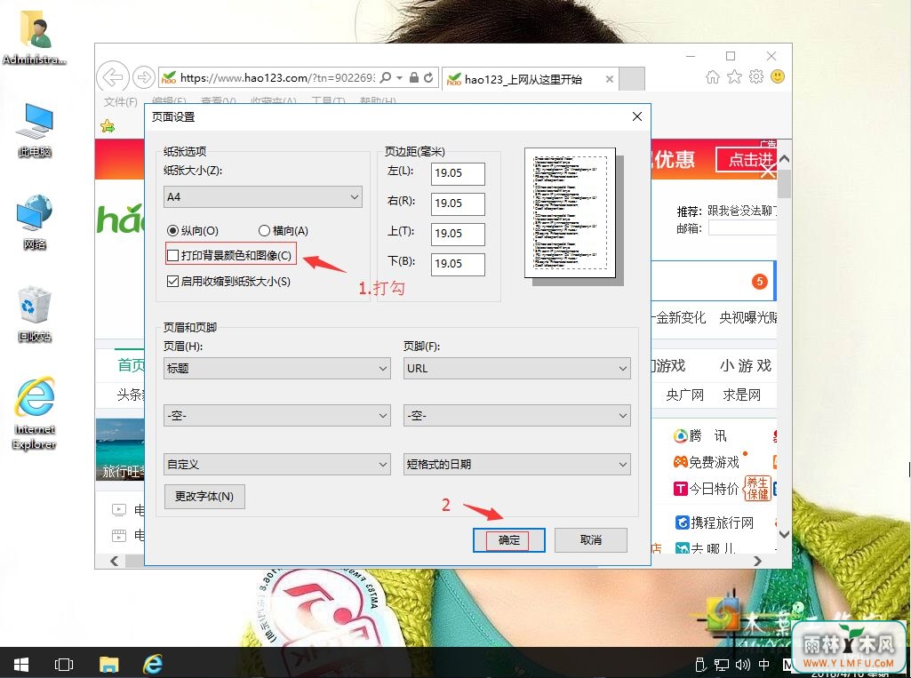Click 小游戏 category link
911x678 pixels.
746,365
